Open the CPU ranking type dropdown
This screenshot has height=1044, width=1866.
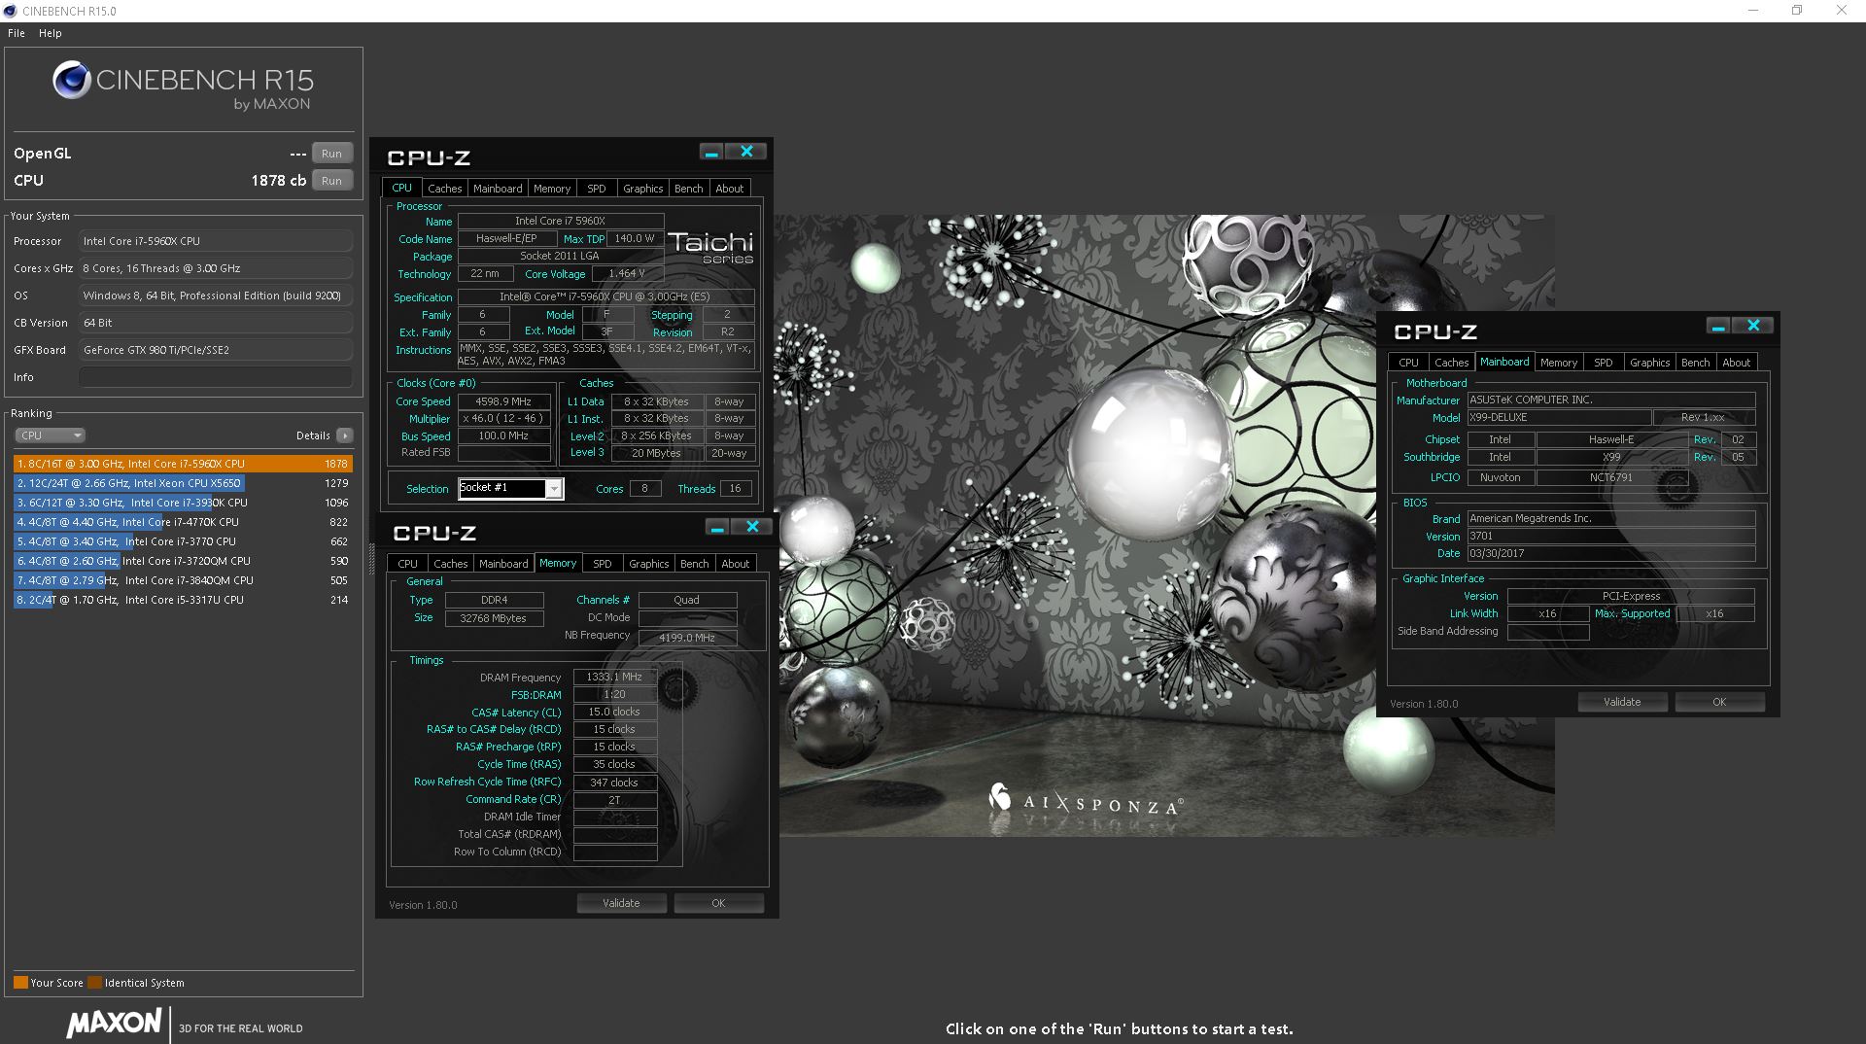click(x=50, y=435)
